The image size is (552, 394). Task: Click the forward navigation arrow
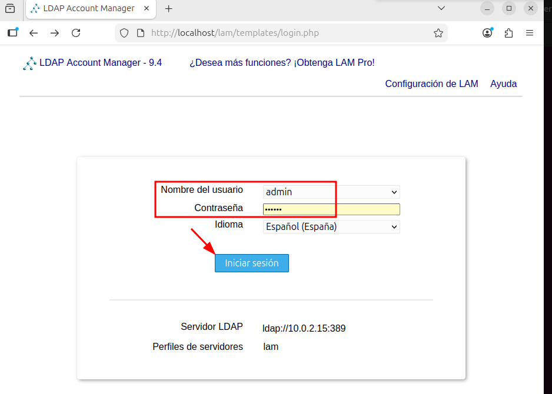tap(55, 33)
